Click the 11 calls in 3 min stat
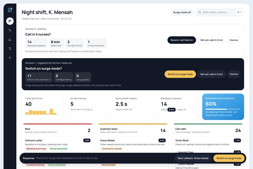This screenshot has width=253, height=169. (x=39, y=77)
